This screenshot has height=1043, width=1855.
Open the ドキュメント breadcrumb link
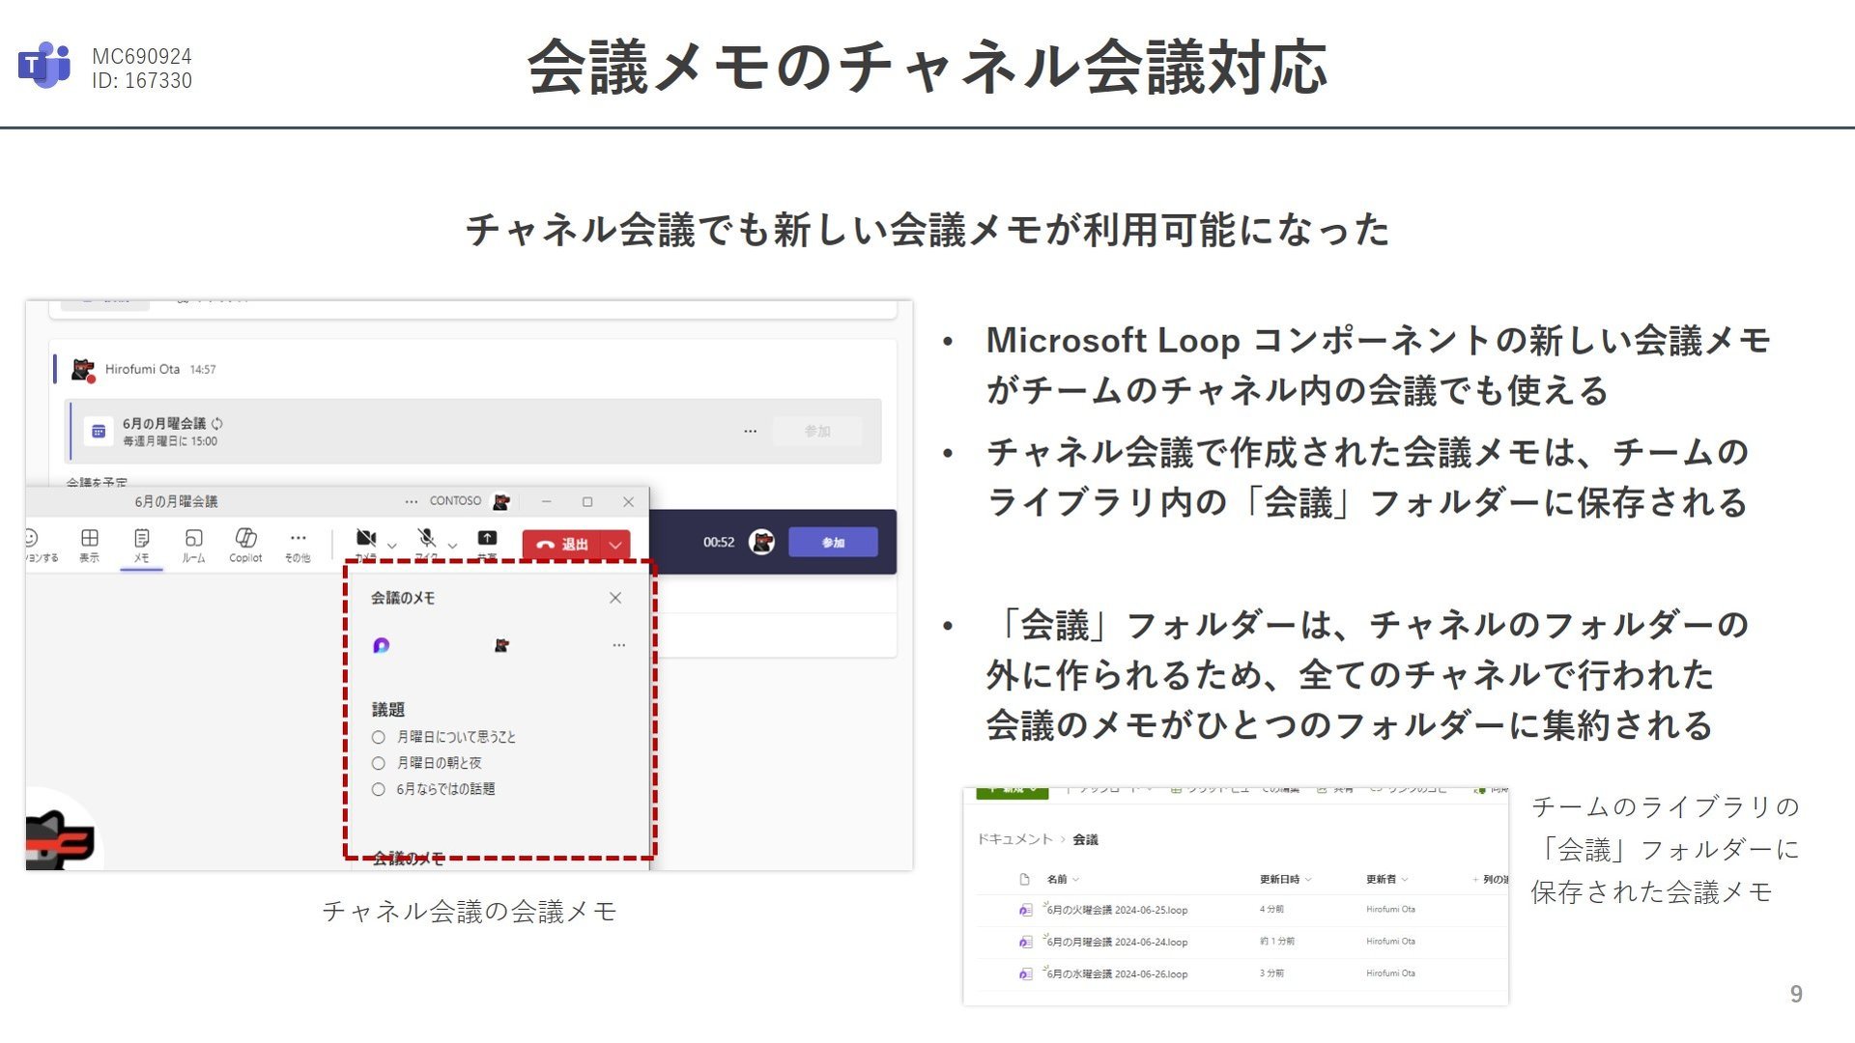1014,839
